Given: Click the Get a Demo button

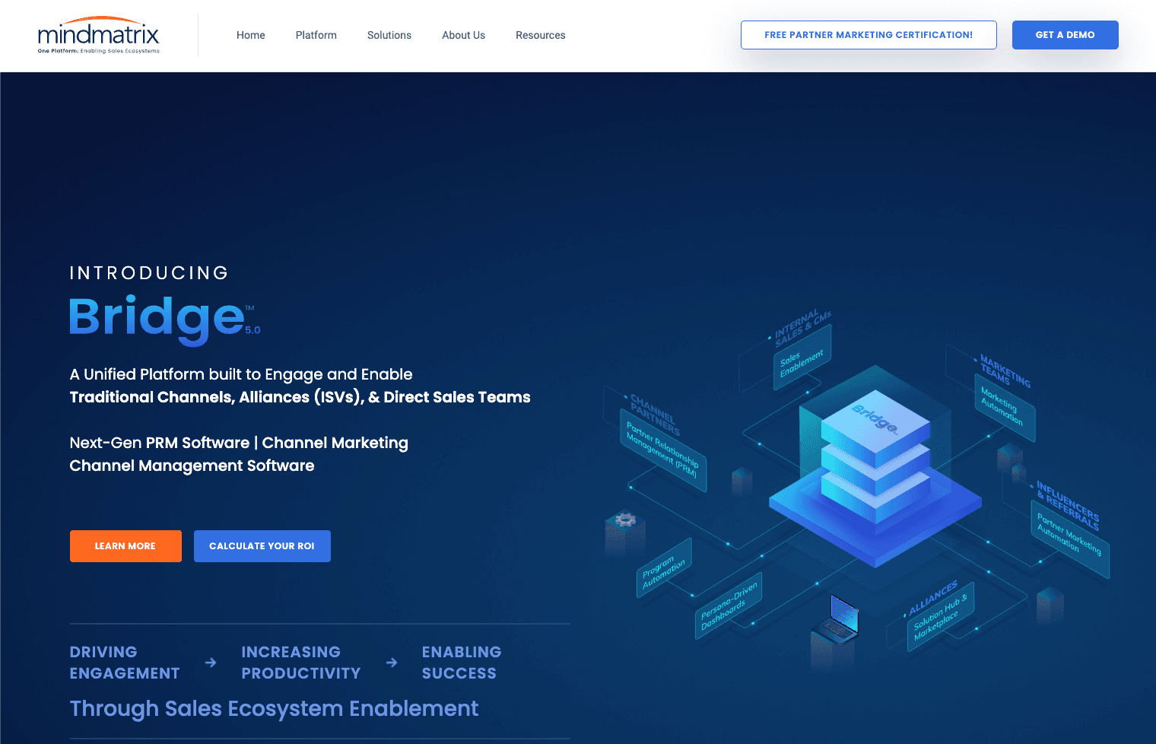Looking at the screenshot, I should click(1065, 35).
